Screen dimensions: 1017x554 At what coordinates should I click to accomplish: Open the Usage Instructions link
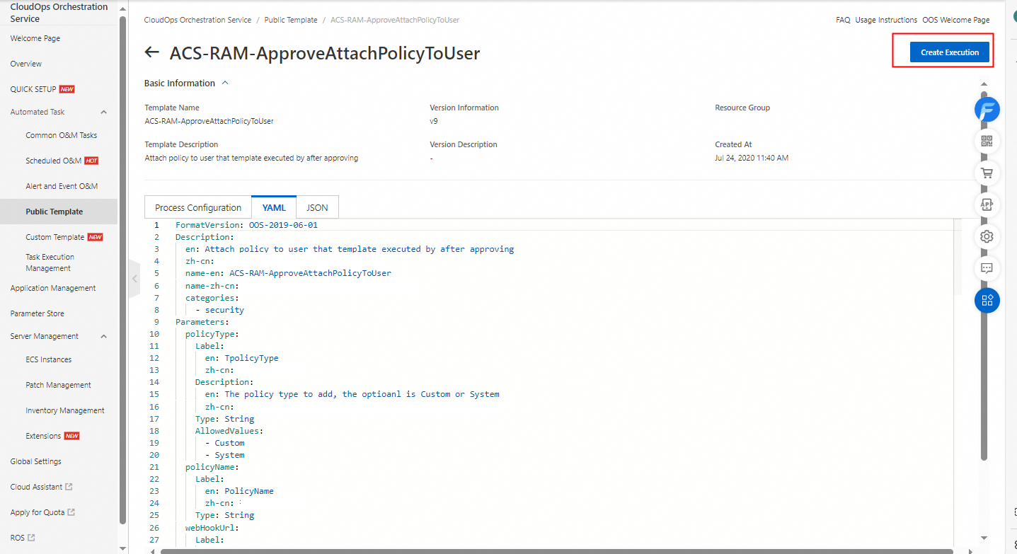click(886, 20)
